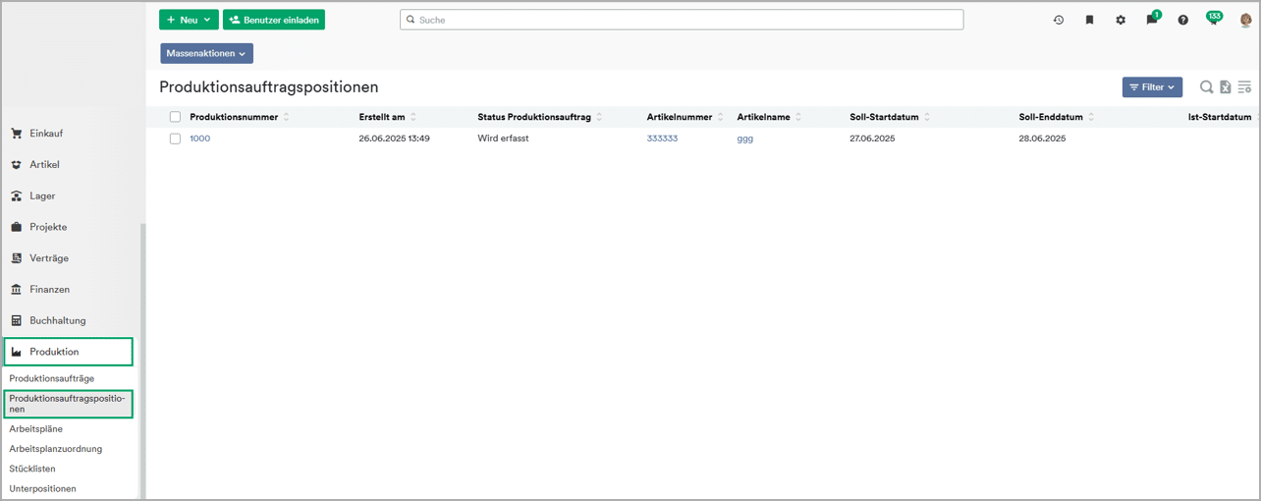Click into the Suche search field
This screenshot has width=1261, height=501.
(682, 20)
